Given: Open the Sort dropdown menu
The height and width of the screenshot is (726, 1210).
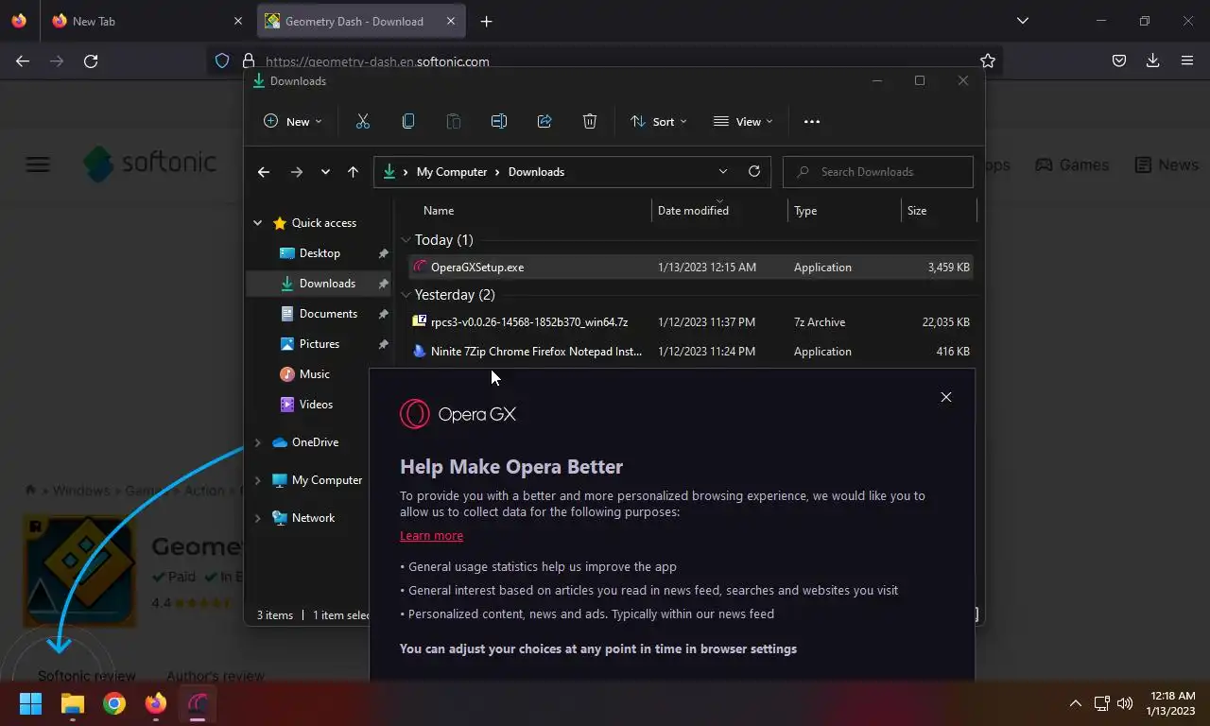Looking at the screenshot, I should pyautogui.click(x=659, y=121).
